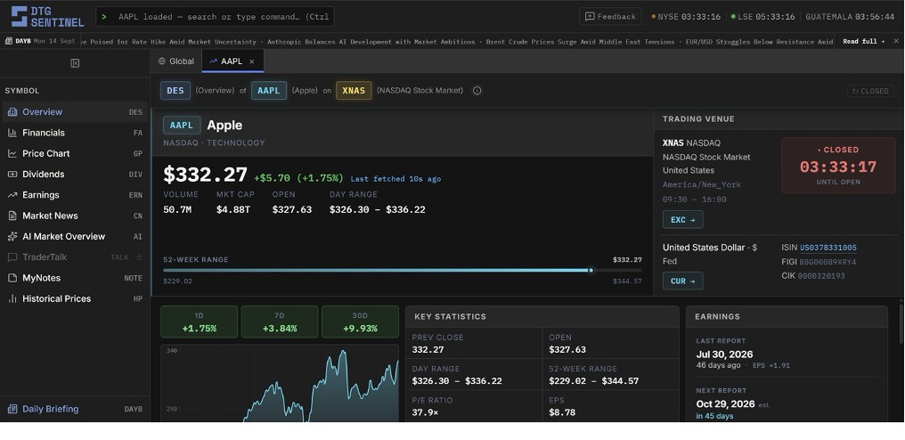The height and width of the screenshot is (440, 905).
Task: Dismiss the news ticker bar
Action: (x=896, y=42)
